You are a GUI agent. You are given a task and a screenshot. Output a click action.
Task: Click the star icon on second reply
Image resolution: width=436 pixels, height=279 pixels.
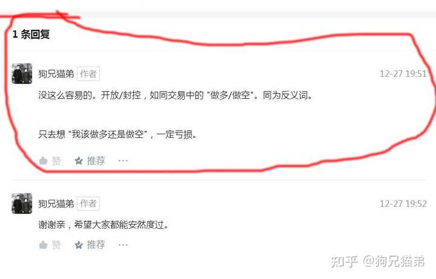(79, 245)
